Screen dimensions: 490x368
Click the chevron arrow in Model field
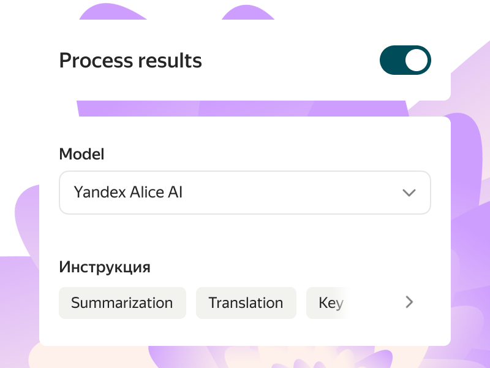409,193
